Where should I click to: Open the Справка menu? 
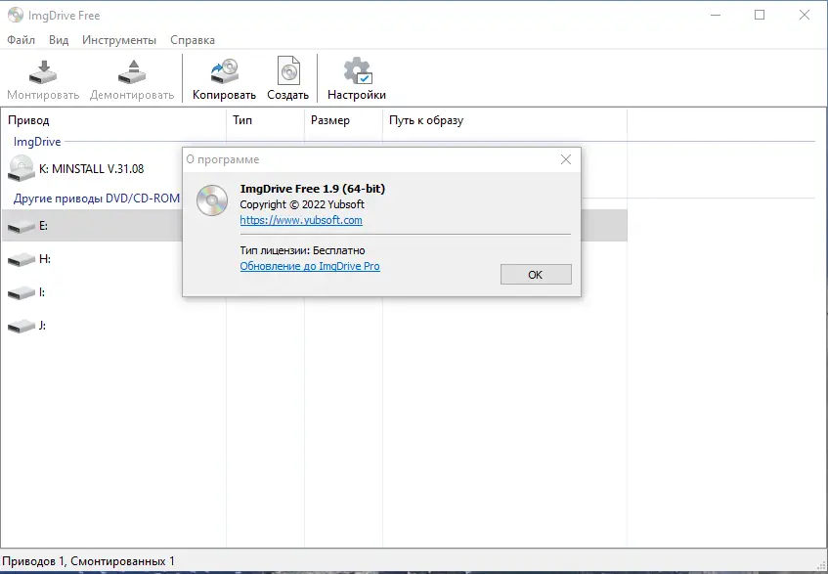point(193,40)
